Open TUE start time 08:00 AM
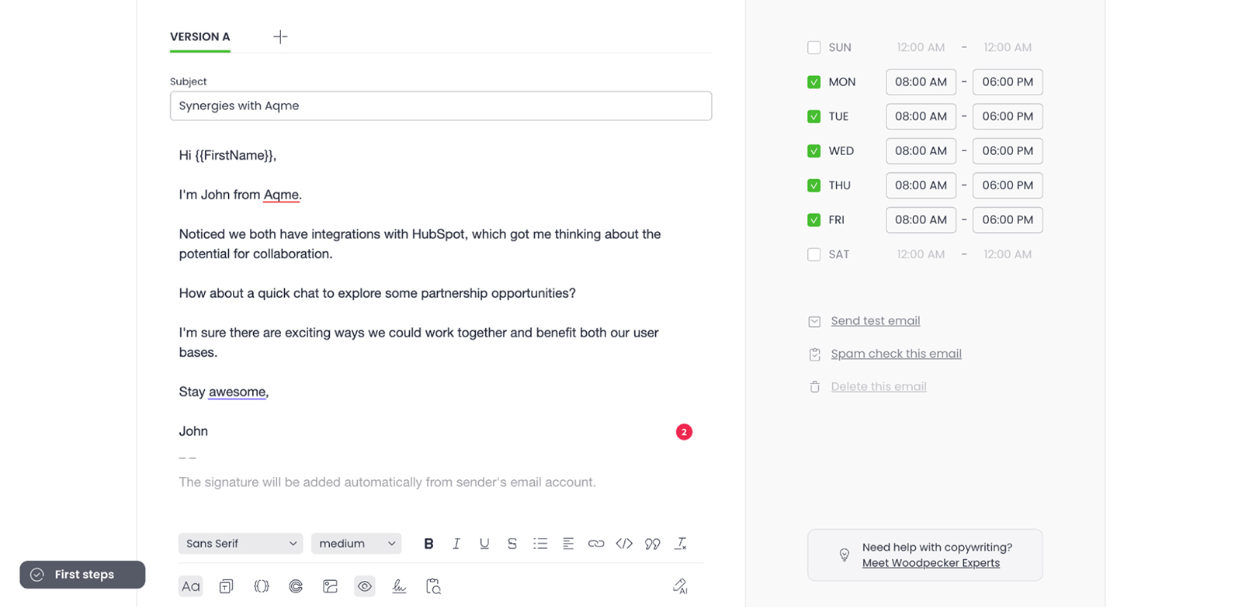1242x608 pixels. click(x=921, y=116)
